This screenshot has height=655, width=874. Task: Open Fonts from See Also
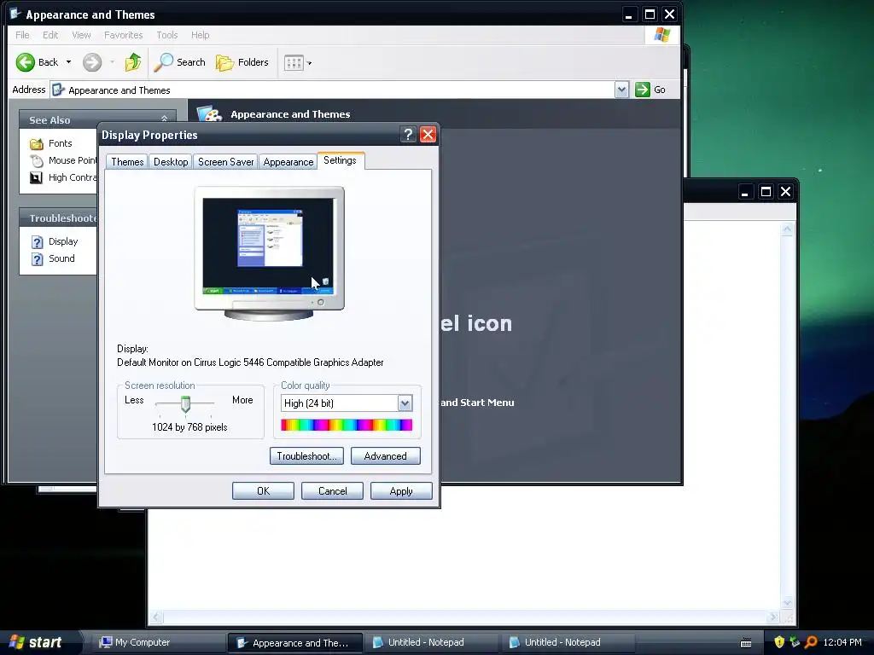tap(61, 143)
